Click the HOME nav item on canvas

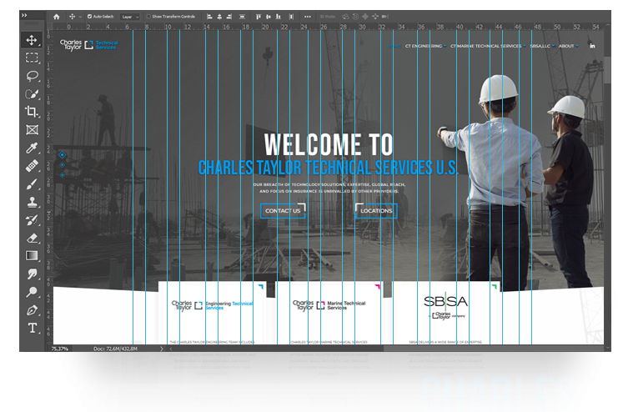[x=394, y=46]
